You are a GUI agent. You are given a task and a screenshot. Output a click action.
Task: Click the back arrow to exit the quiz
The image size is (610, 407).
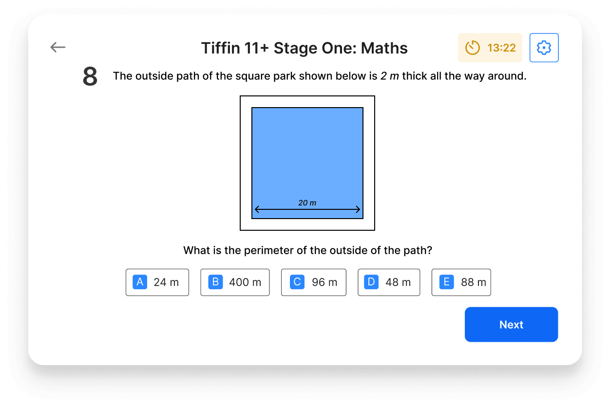click(x=57, y=47)
